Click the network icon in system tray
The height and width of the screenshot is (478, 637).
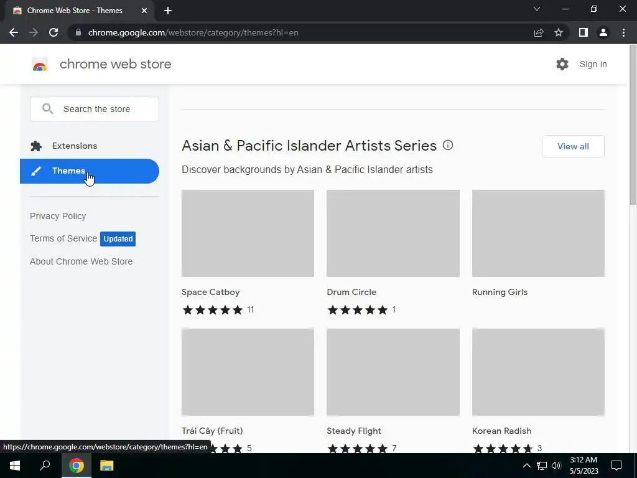coord(542,466)
